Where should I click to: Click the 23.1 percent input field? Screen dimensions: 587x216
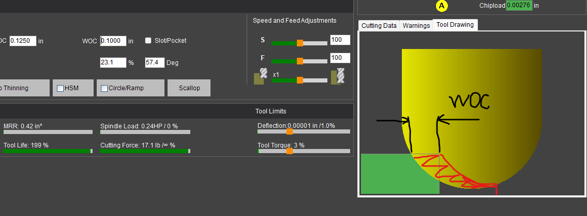click(113, 62)
